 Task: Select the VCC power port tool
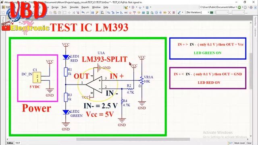coord(134,12)
